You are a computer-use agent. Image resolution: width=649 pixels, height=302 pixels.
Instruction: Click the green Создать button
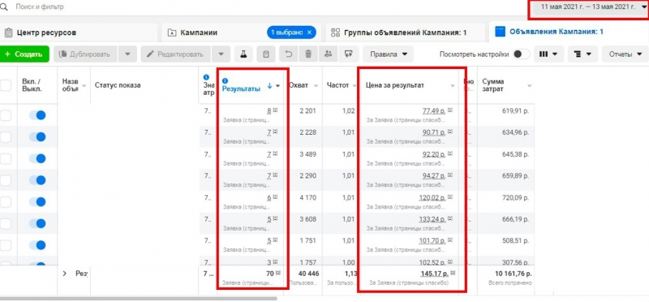click(x=24, y=54)
